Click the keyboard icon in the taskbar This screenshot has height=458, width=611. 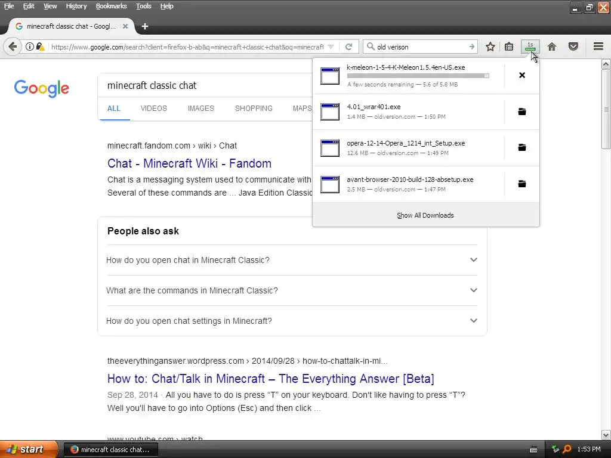[533, 450]
